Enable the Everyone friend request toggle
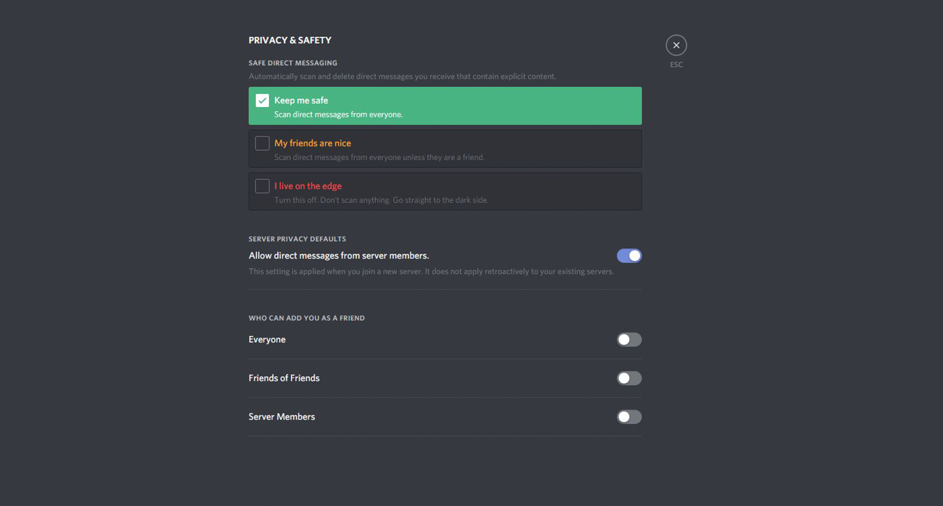This screenshot has height=506, width=943. pyautogui.click(x=629, y=340)
